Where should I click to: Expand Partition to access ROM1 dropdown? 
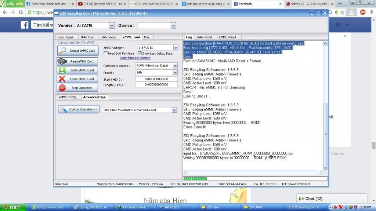(175, 65)
